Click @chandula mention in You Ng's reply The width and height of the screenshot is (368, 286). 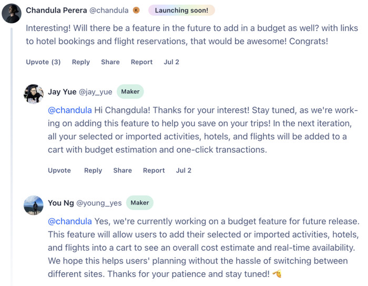click(x=70, y=221)
